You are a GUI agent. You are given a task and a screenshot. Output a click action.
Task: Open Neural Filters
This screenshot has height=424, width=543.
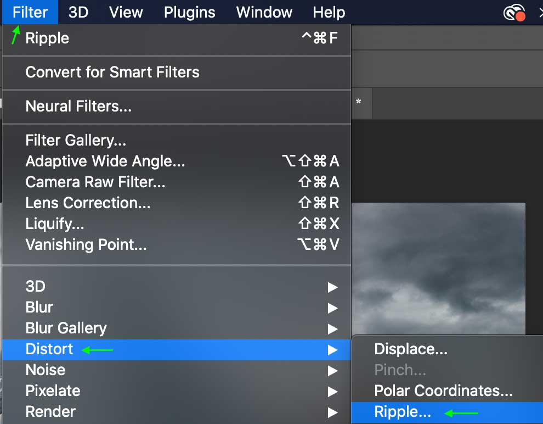[x=177, y=106]
